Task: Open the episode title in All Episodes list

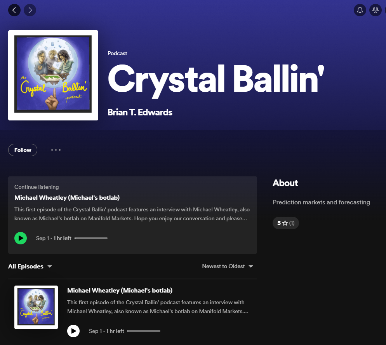Action: [120, 291]
